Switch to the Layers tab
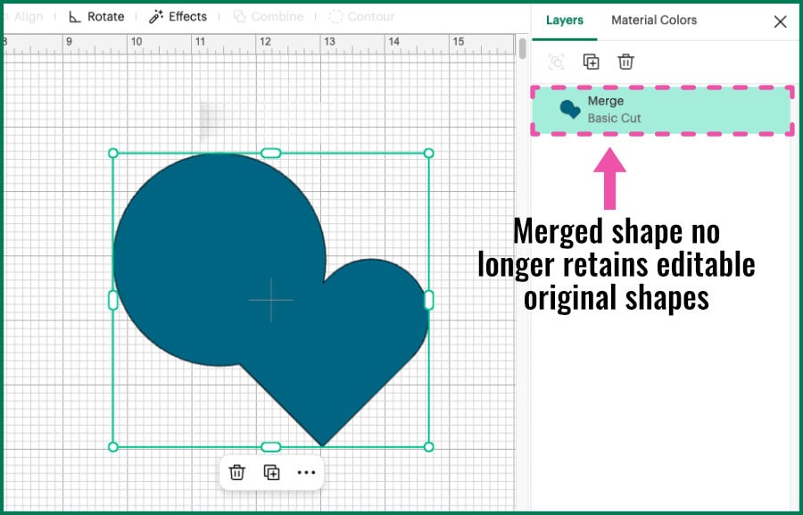 (565, 20)
